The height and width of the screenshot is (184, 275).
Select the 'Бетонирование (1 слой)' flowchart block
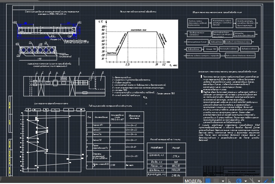tap(197, 42)
